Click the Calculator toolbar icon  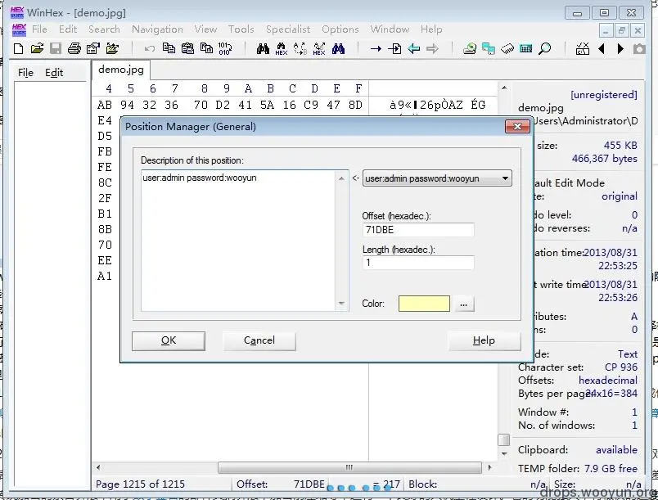coord(525,48)
